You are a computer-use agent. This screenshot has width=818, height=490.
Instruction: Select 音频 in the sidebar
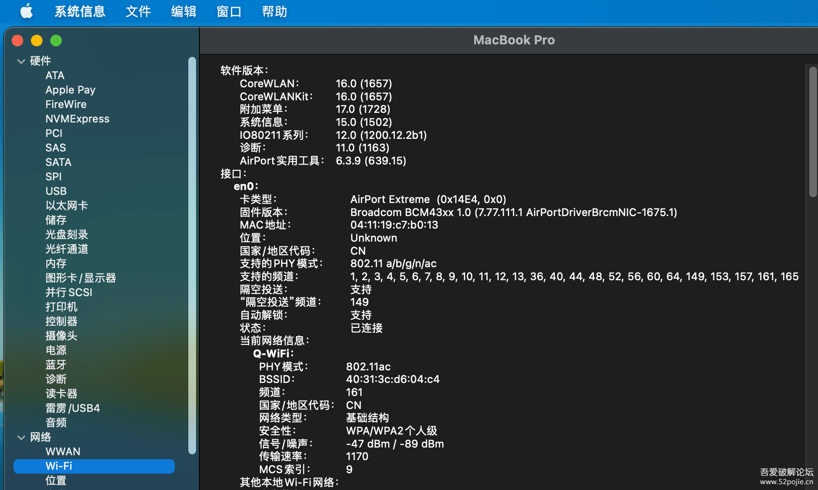tap(56, 423)
